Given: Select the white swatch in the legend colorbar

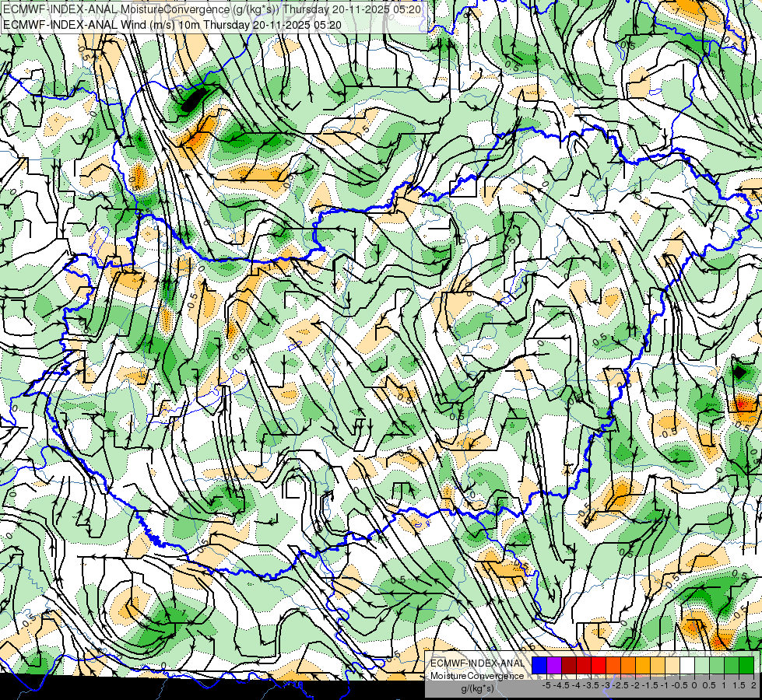Looking at the screenshot, I should pyautogui.click(x=687, y=665).
